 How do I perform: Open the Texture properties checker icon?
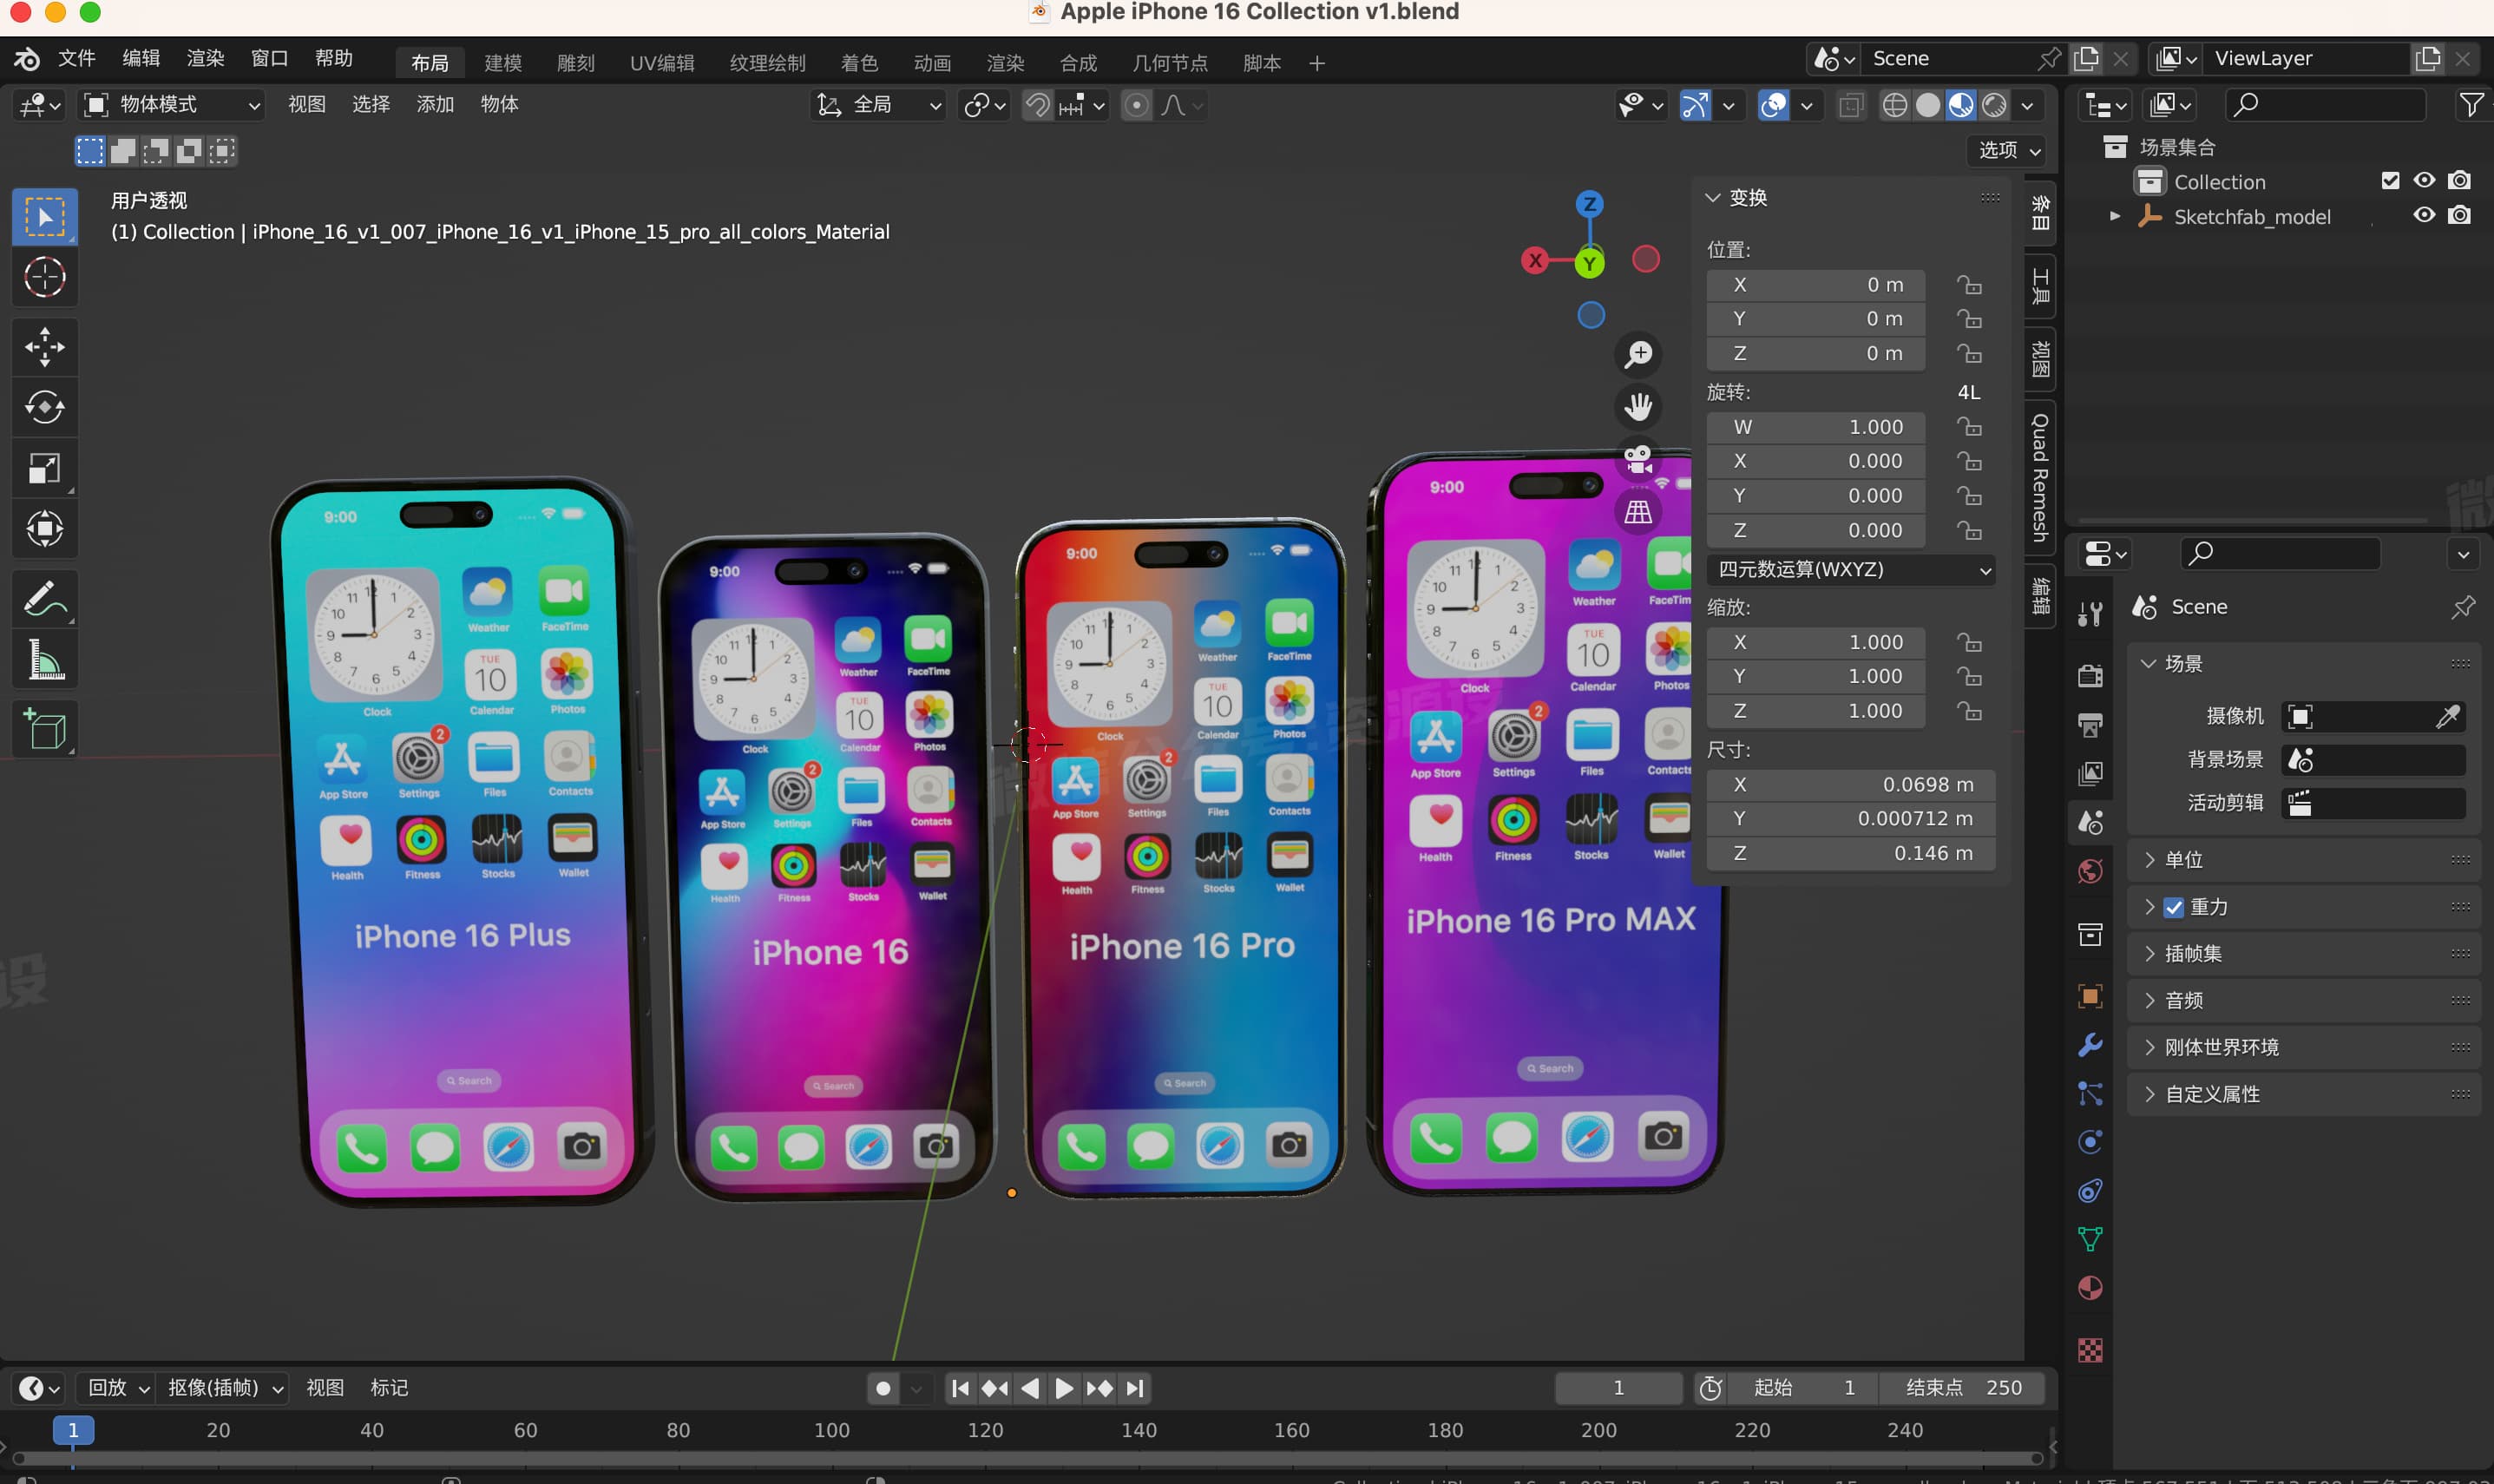(2090, 1350)
